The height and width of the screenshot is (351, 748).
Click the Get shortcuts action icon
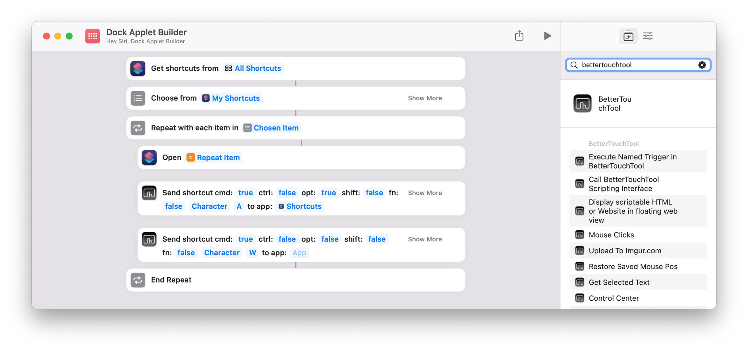tap(138, 69)
